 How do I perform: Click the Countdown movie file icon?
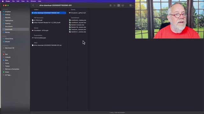pyautogui.click(x=33, y=30)
